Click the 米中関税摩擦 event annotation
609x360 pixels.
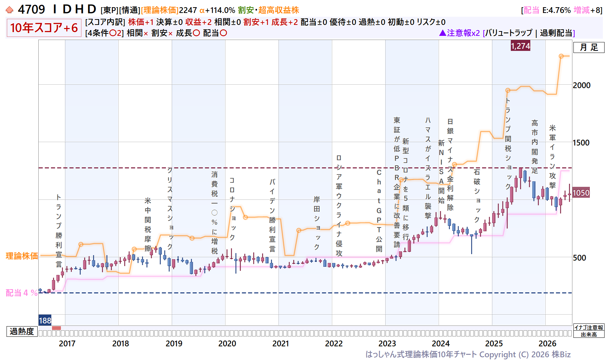148,225
